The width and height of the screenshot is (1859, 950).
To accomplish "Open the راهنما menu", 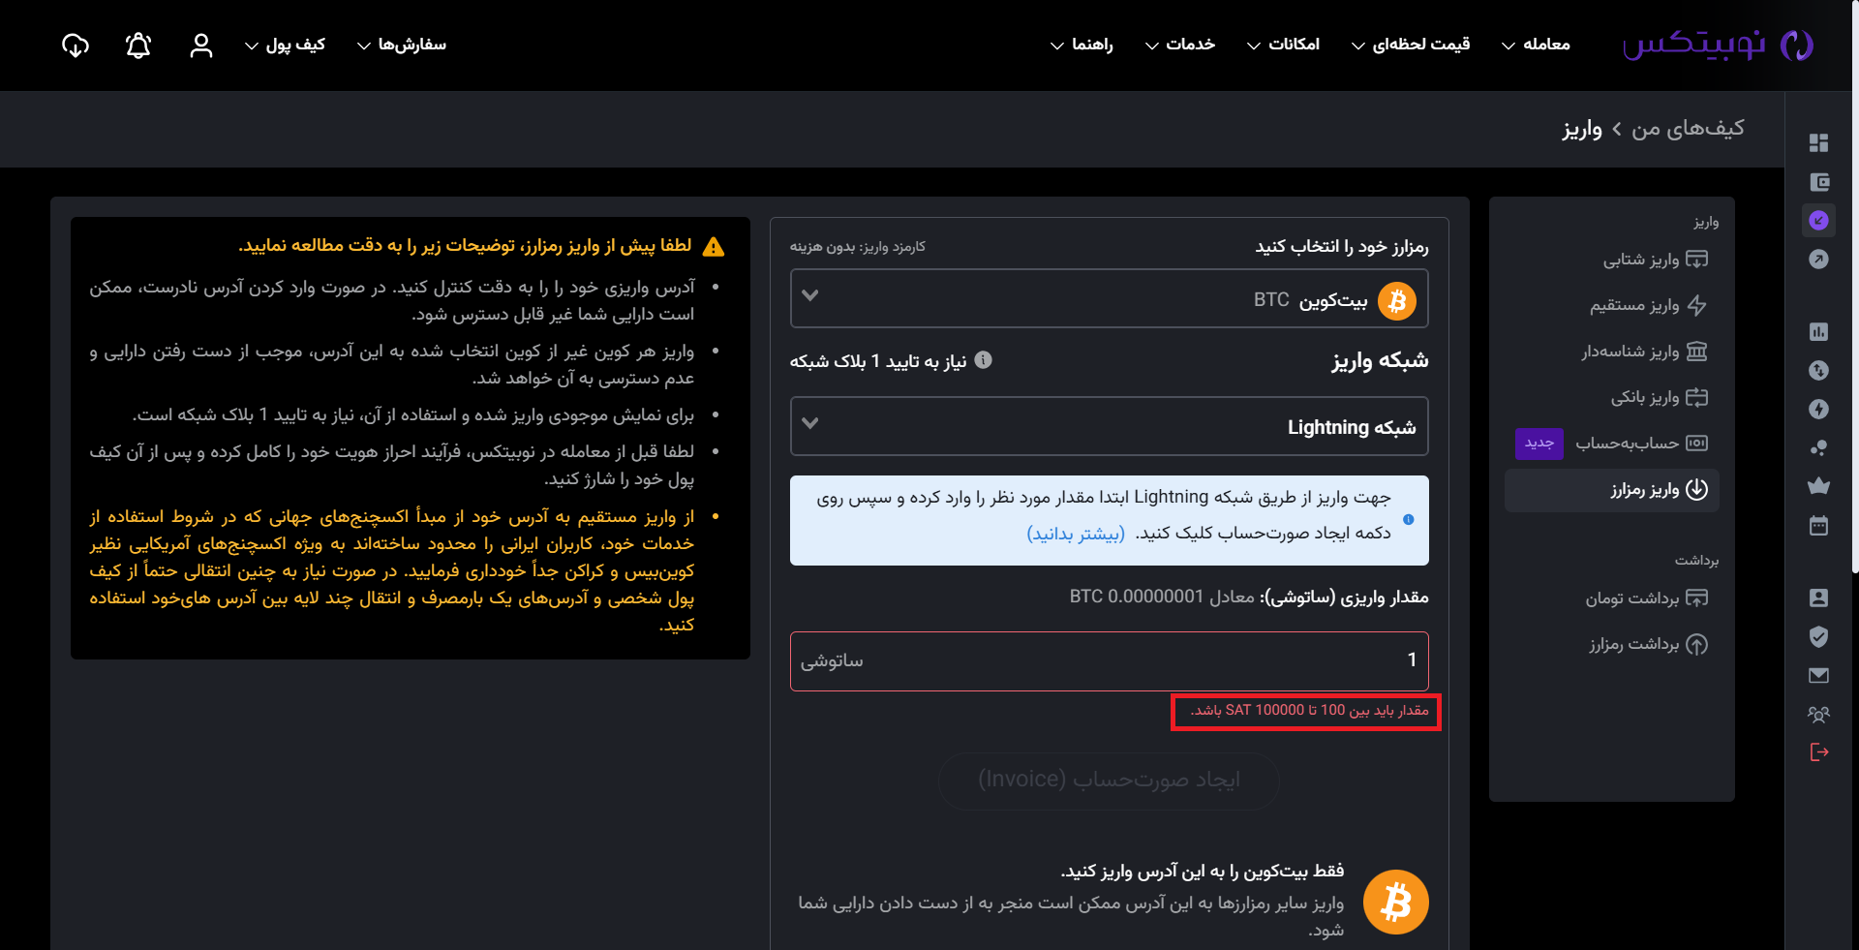I will 1082,45.
